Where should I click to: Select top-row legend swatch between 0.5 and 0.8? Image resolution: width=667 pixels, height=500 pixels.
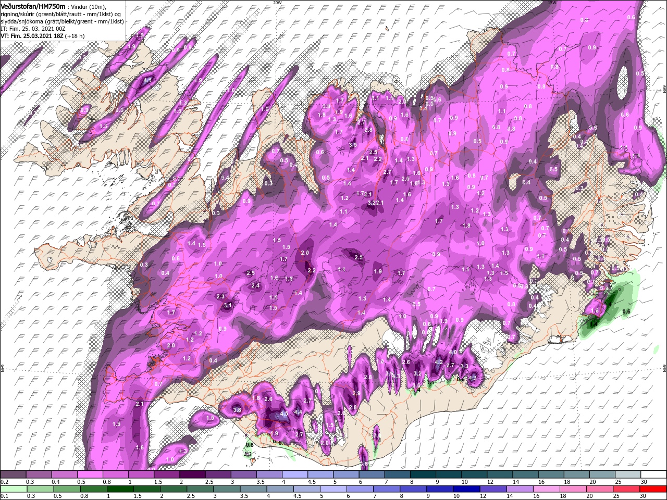90,474
